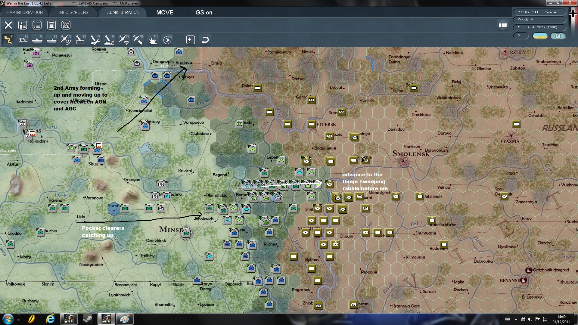Click the F12 end turn icon
This screenshot has width=578, height=325.
(x=167, y=40)
